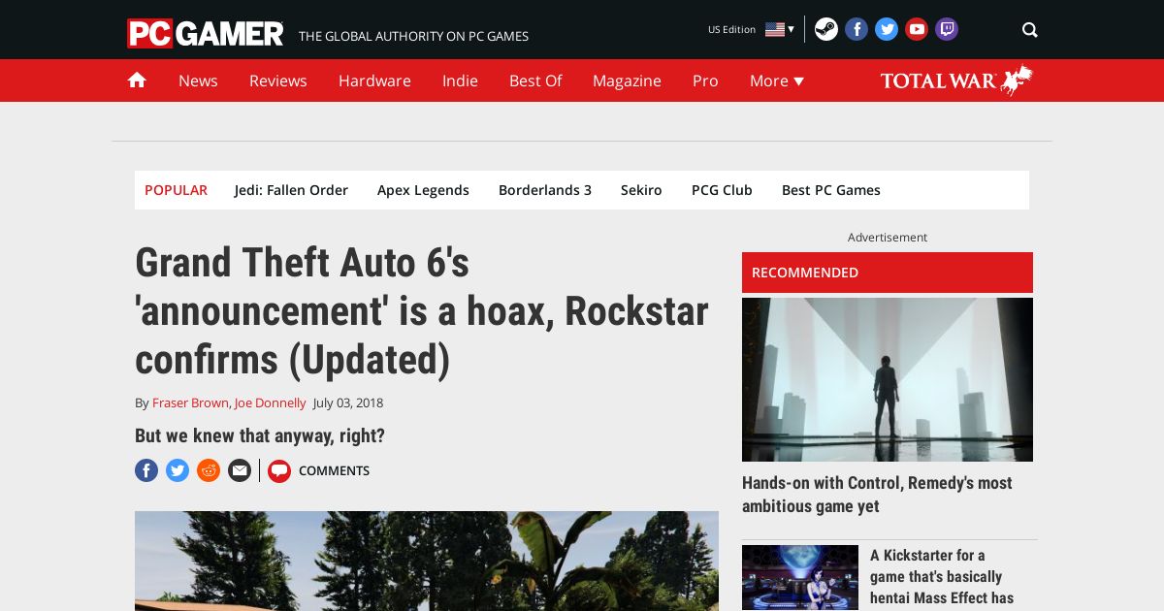Open PC Gamer's Twitter page in header
1164x611 pixels.
(x=887, y=29)
